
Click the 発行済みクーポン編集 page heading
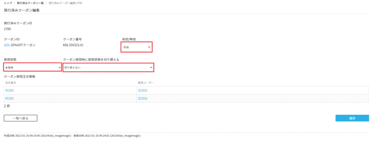click(x=22, y=10)
